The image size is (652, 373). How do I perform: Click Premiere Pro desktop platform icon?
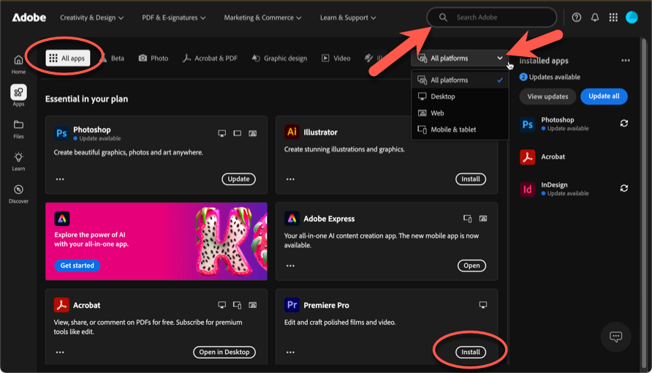482,305
